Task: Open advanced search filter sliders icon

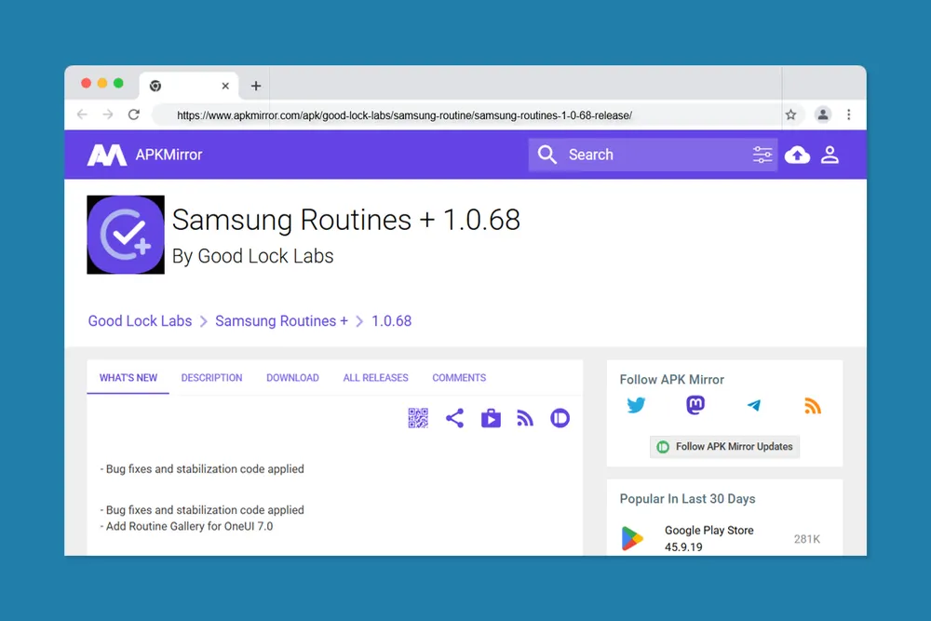Action: [762, 155]
